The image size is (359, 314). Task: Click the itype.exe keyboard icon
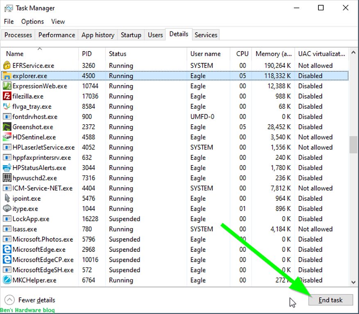pyautogui.click(x=7, y=209)
